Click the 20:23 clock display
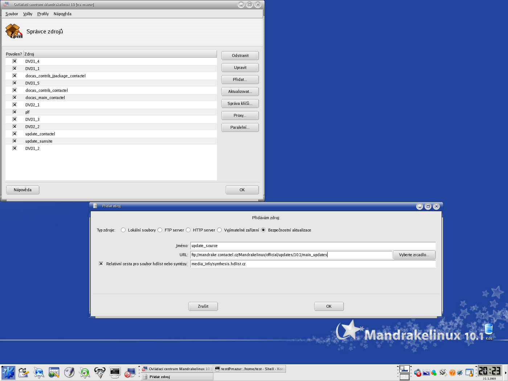 coord(489,371)
